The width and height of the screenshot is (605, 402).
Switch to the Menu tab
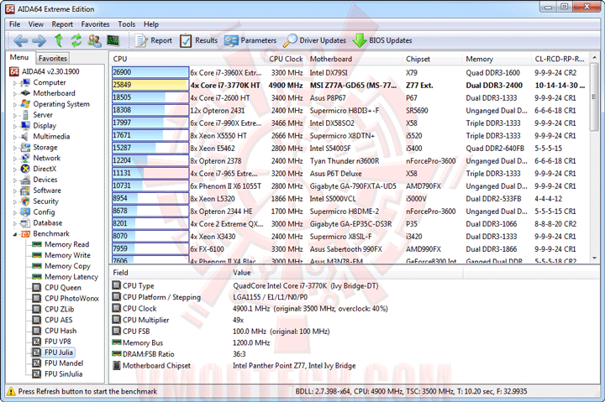click(19, 57)
